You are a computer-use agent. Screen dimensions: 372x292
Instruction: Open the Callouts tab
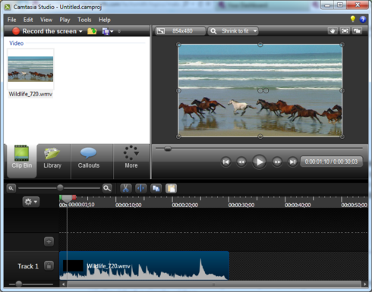coord(89,161)
